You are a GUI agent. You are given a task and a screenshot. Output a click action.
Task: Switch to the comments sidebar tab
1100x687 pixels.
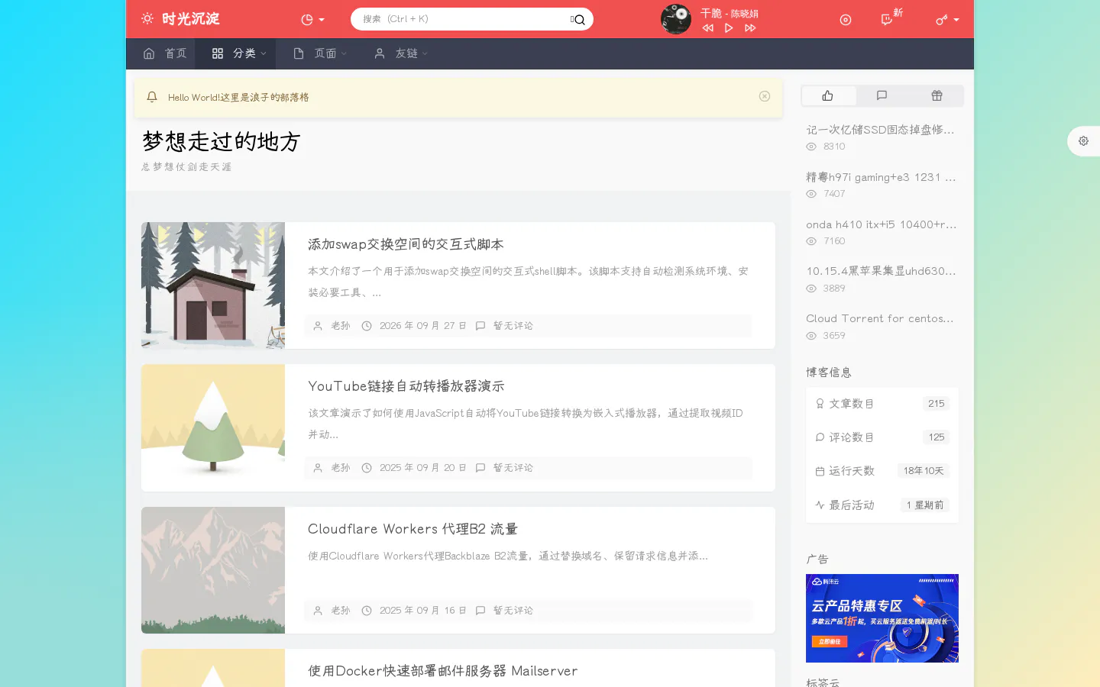coord(882,95)
